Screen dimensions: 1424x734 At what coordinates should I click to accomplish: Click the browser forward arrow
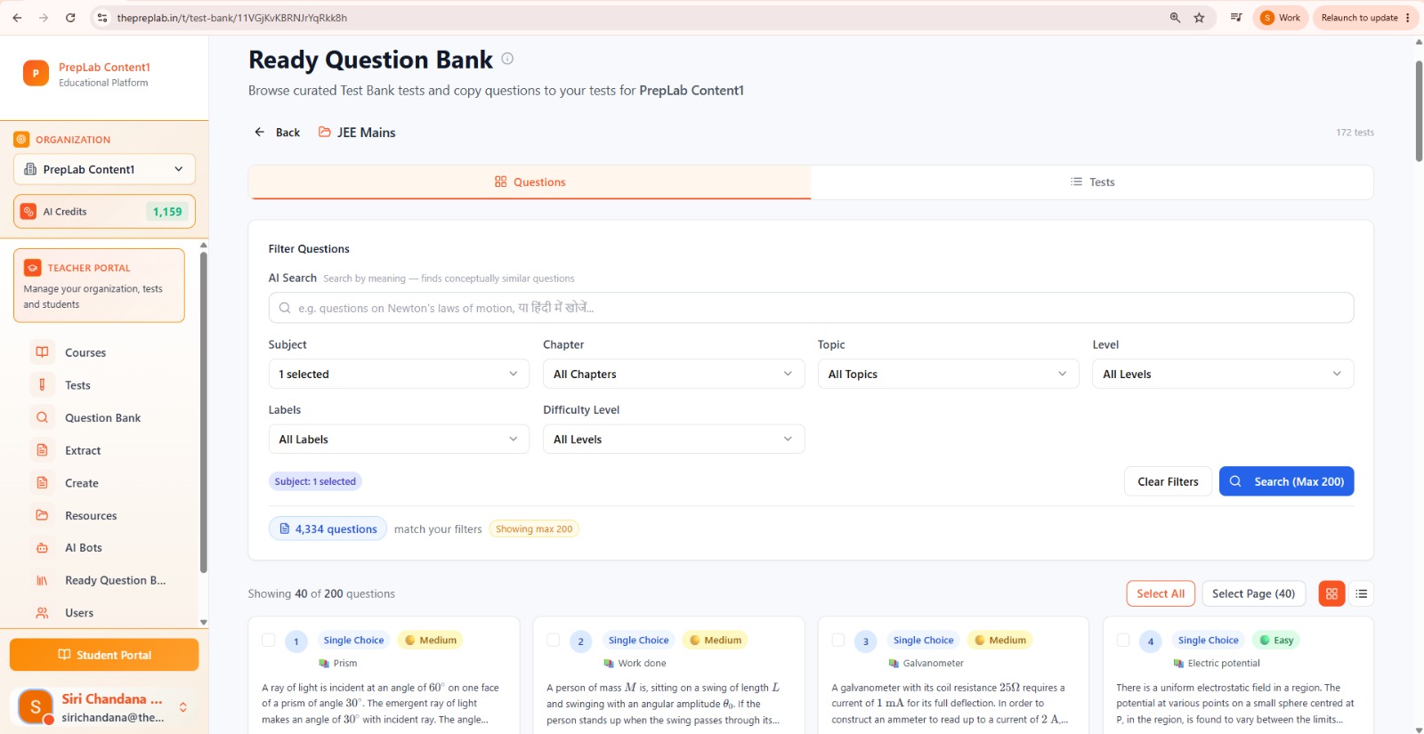44,18
